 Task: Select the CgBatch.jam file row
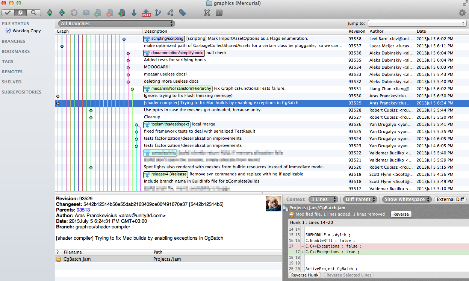click(77, 259)
